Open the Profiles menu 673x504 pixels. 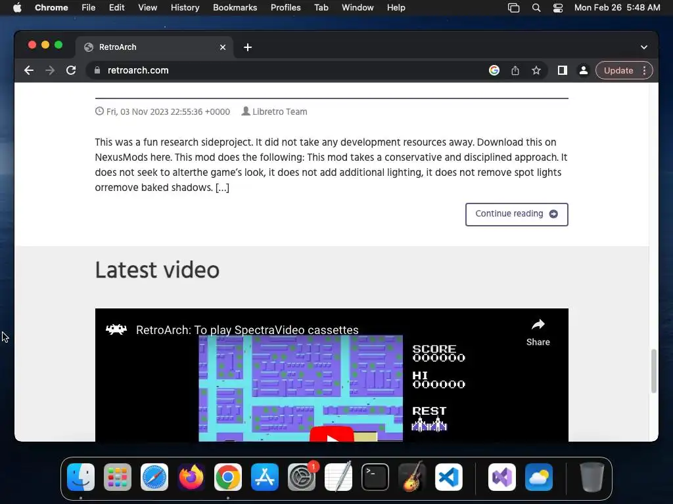[x=285, y=8]
